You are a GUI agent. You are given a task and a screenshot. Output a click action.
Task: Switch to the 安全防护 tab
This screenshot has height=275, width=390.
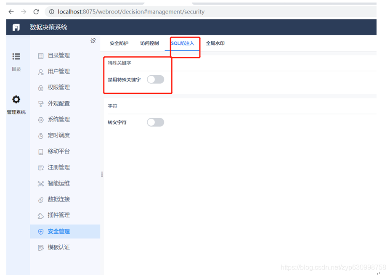pos(119,43)
